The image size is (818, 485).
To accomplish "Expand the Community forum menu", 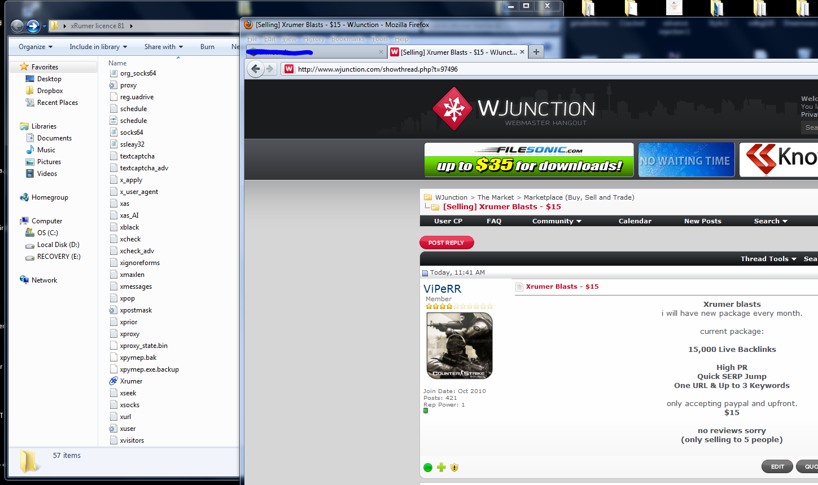I will pos(556,221).
